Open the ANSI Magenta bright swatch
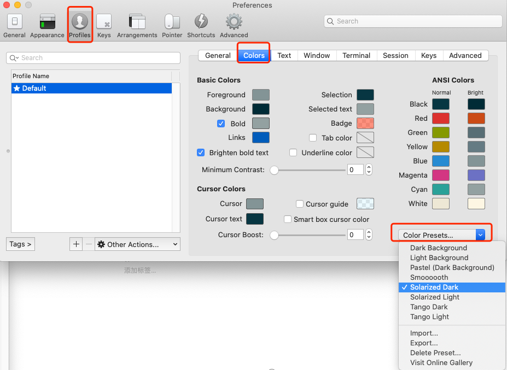507x370 pixels. (476, 175)
